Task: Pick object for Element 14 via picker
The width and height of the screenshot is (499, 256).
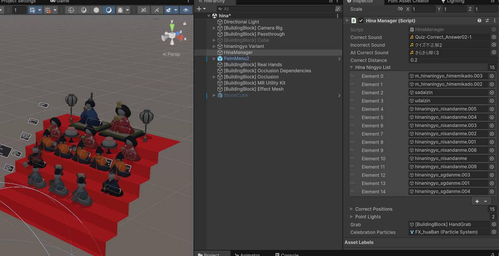Action: coord(492,192)
